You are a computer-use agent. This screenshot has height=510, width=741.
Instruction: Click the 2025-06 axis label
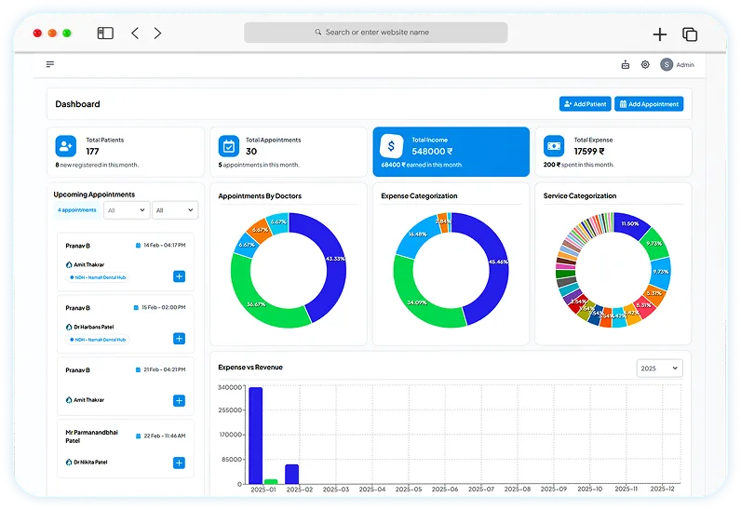click(445, 490)
